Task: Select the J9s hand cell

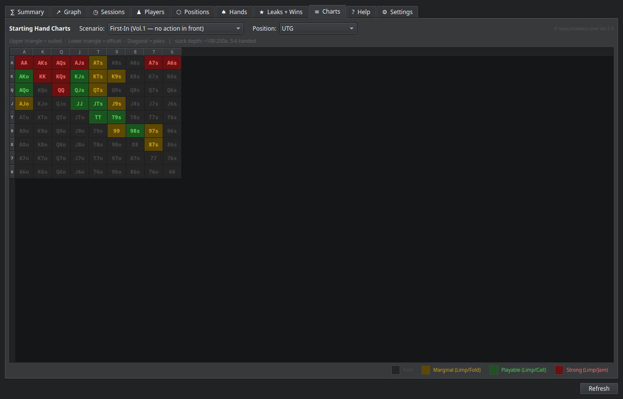Action: coord(117,104)
